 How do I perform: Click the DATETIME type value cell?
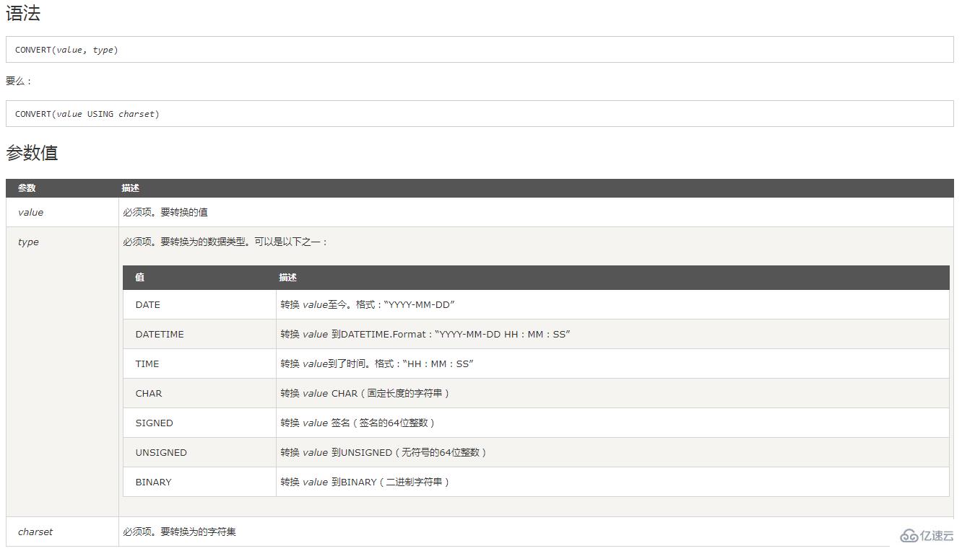(x=199, y=334)
